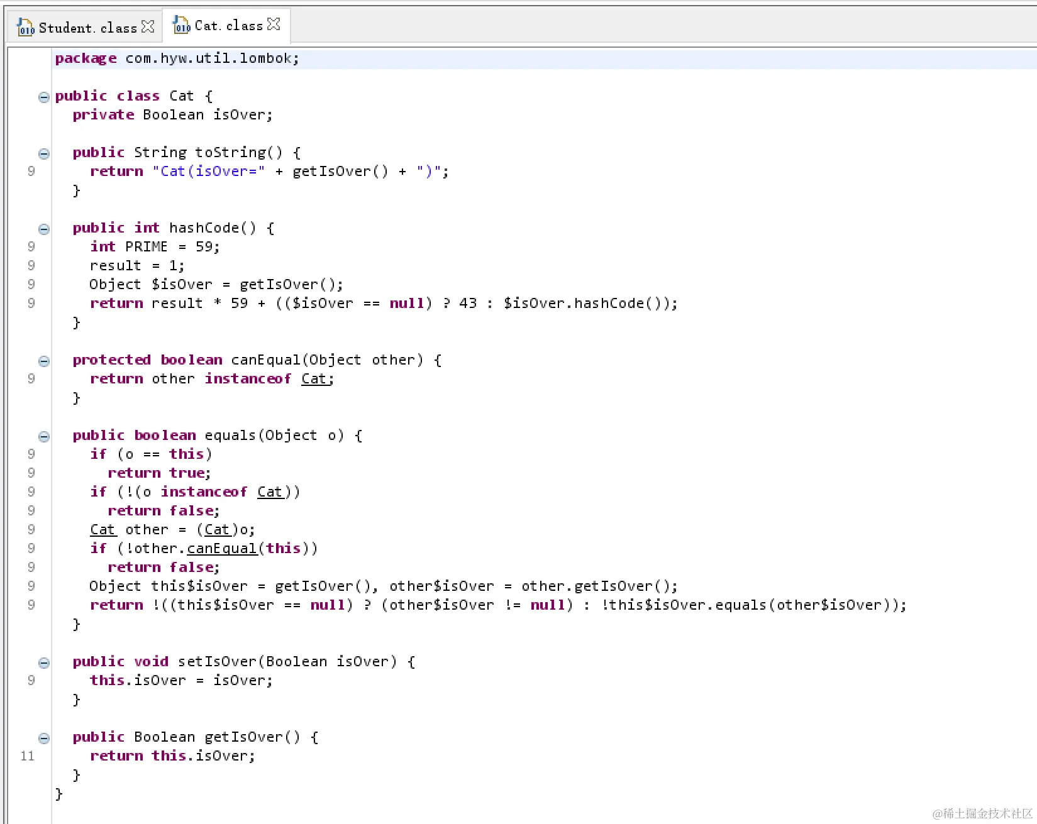Click 'return true;' statement
This screenshot has width=1037, height=824.
tap(159, 473)
